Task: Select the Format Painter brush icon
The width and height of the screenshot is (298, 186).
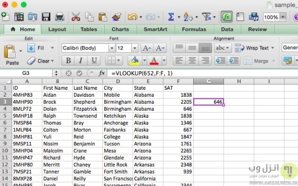Action: tap(116, 17)
